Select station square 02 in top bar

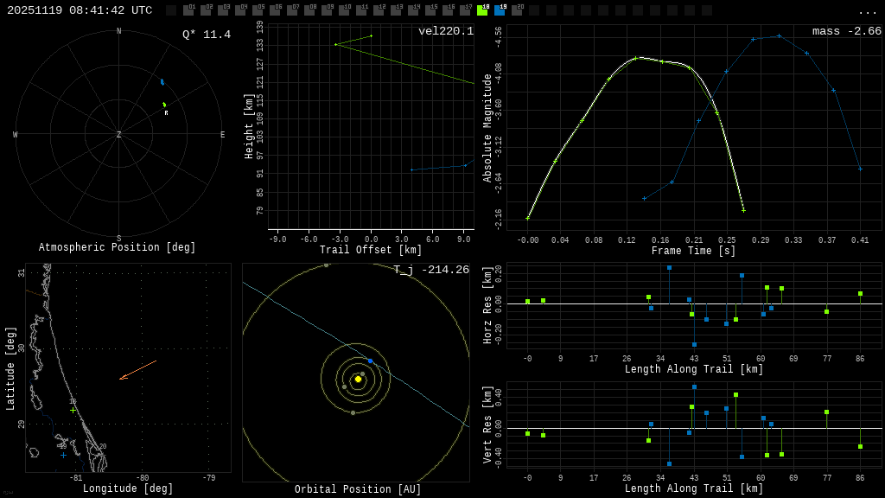tap(206, 10)
